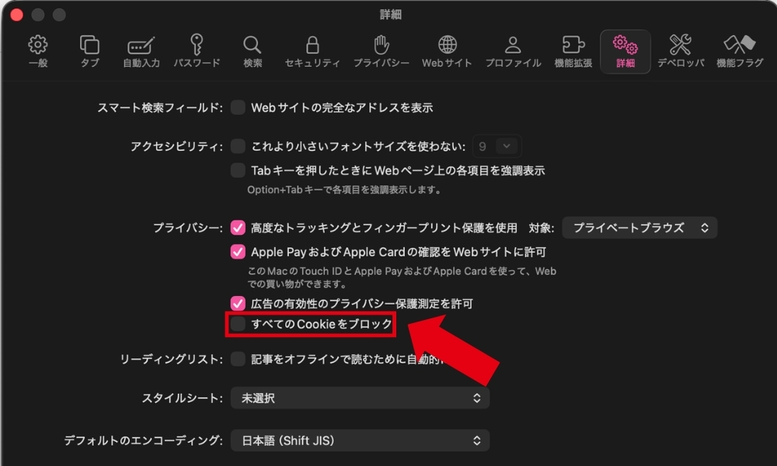Open the プライベートブラウズ dropdown

[639, 228]
